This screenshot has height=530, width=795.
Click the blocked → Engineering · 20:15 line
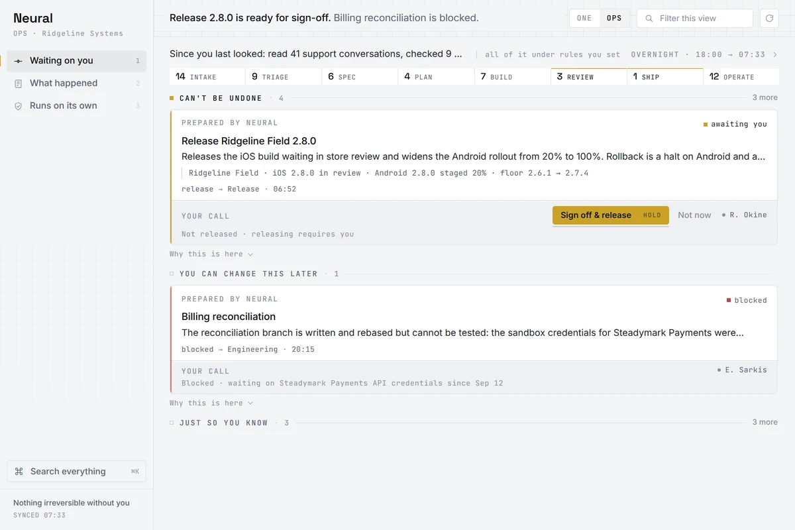pos(248,350)
